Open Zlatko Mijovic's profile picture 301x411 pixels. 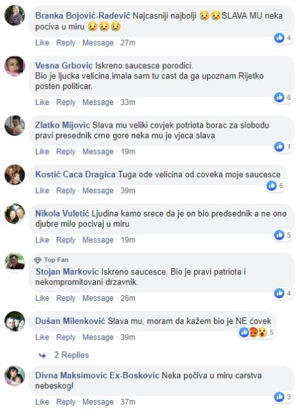pyautogui.click(x=15, y=125)
